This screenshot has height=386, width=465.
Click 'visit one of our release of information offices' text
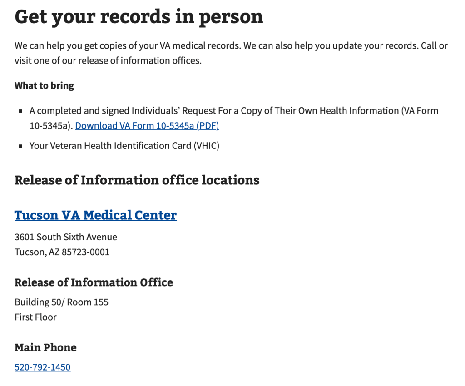(x=108, y=60)
